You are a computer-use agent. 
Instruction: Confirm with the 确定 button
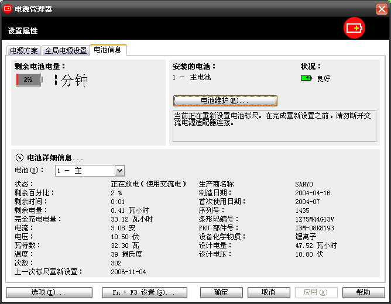[x=221, y=292]
